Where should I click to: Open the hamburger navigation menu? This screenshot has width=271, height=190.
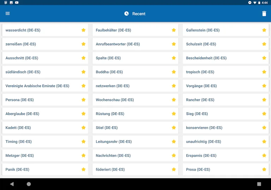7,14
